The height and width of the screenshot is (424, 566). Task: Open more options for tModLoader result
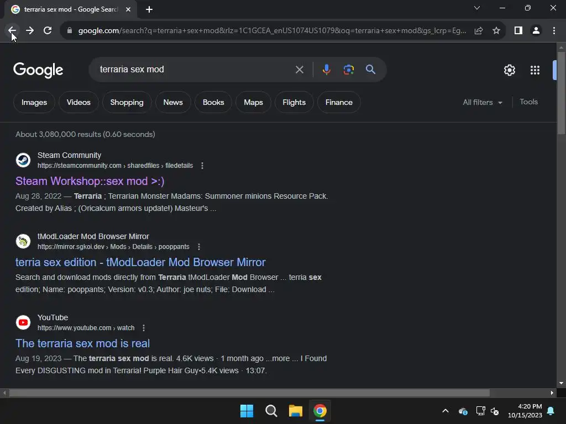[199, 247]
